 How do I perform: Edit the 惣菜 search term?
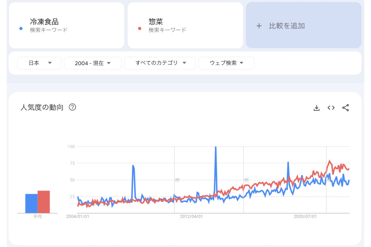pyautogui.click(x=156, y=22)
